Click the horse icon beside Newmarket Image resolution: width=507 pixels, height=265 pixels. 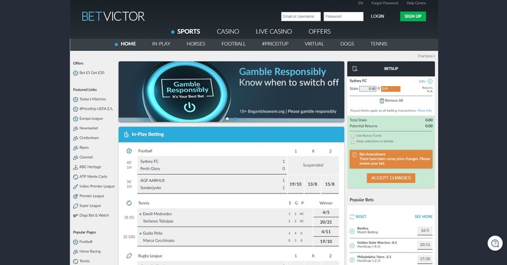pyautogui.click(x=76, y=129)
